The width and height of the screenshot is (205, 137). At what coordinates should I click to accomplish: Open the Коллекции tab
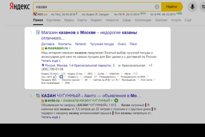tap(143, 20)
